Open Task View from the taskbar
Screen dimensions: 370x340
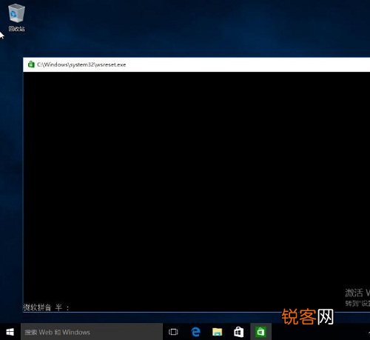173,332
